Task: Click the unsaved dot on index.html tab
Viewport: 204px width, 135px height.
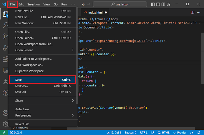Action: (x=106, y=12)
